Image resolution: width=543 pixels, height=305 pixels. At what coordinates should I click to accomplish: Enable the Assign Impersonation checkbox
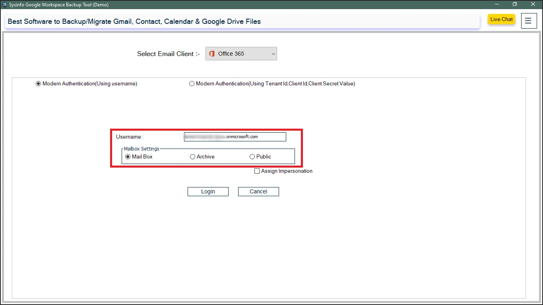[x=257, y=171]
